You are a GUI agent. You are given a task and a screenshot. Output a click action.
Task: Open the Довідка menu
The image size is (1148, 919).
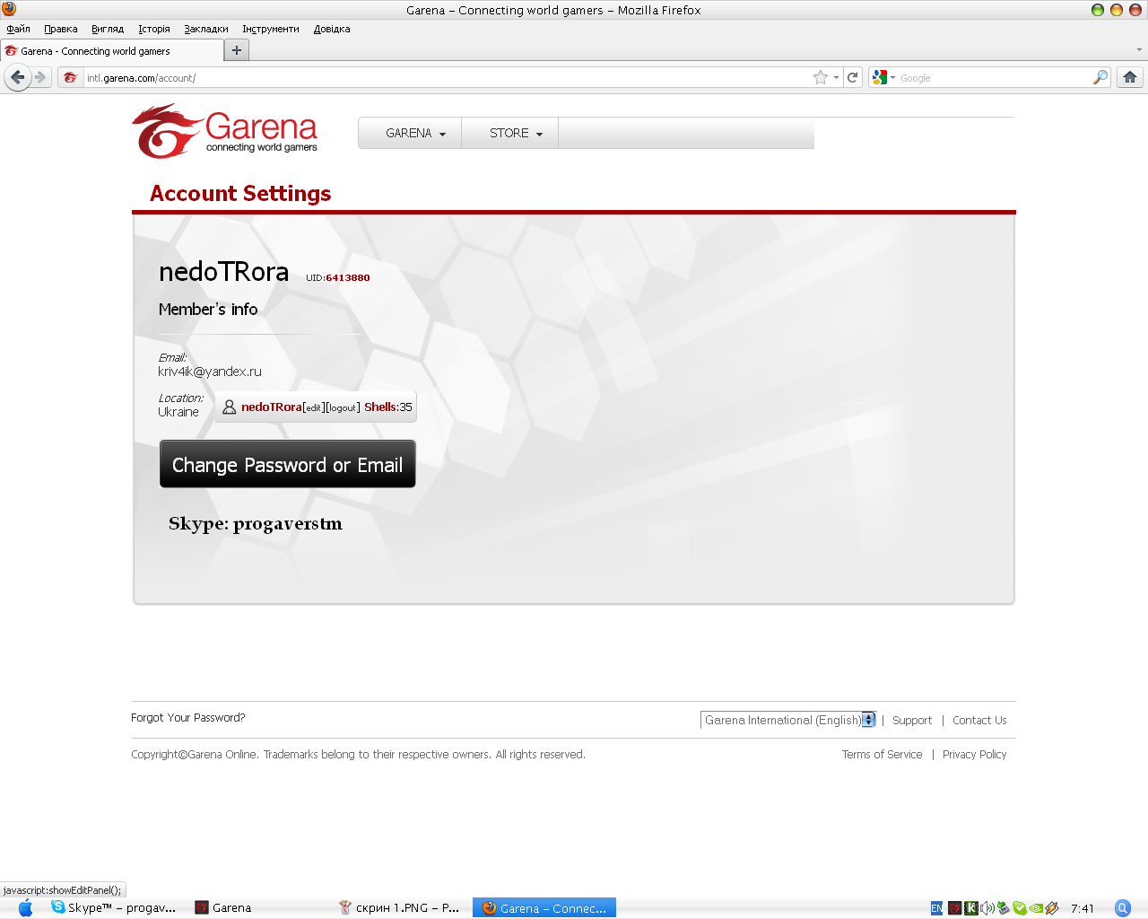click(332, 29)
